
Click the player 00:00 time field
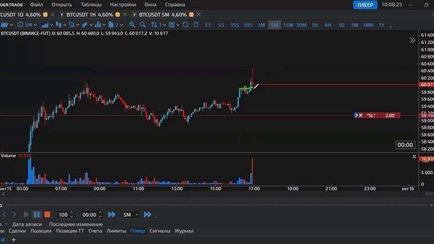[92, 215]
